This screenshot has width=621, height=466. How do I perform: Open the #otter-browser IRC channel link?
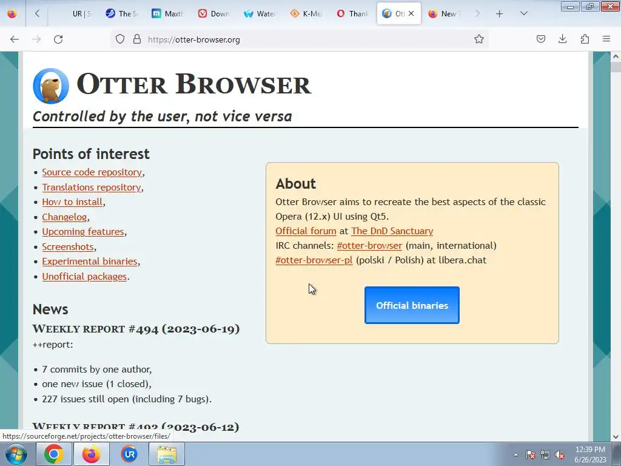coord(369,246)
